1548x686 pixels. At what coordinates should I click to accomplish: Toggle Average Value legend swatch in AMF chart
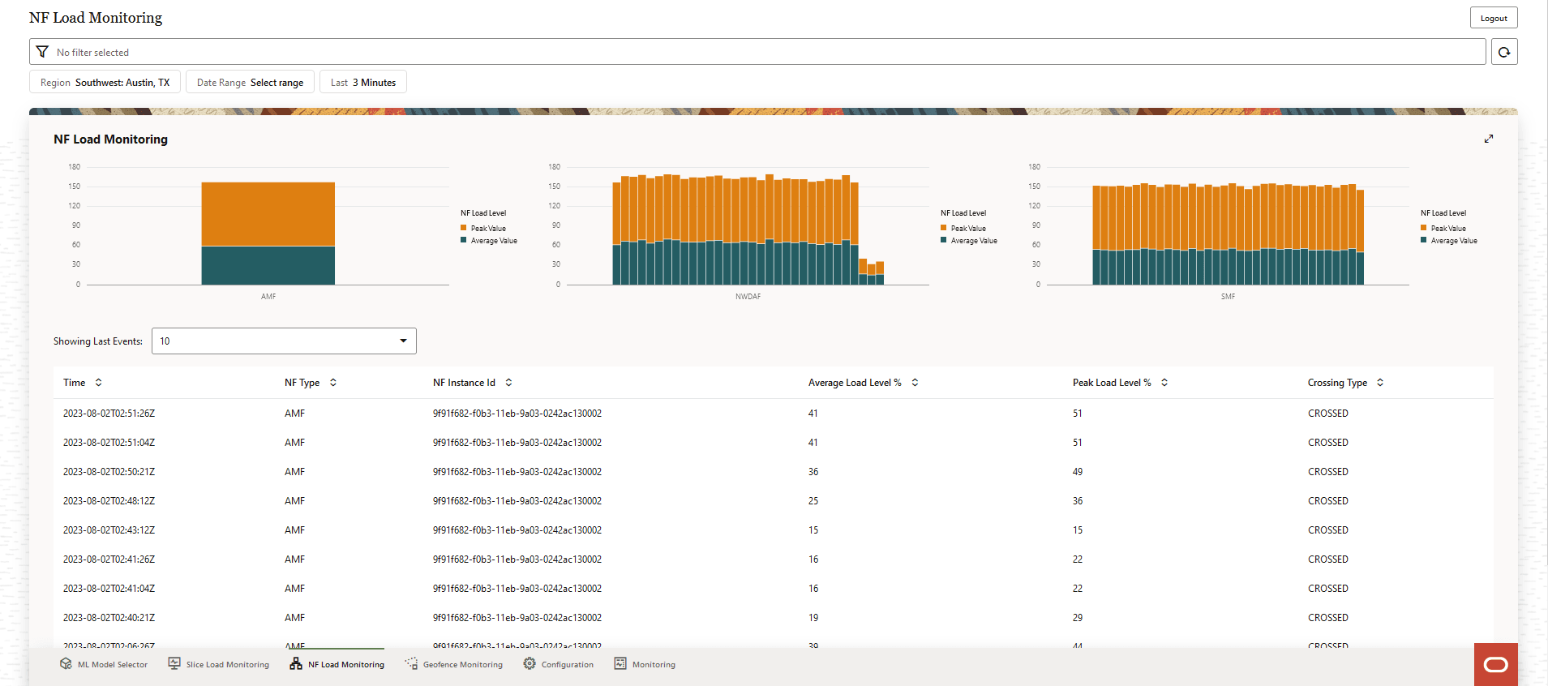464,240
